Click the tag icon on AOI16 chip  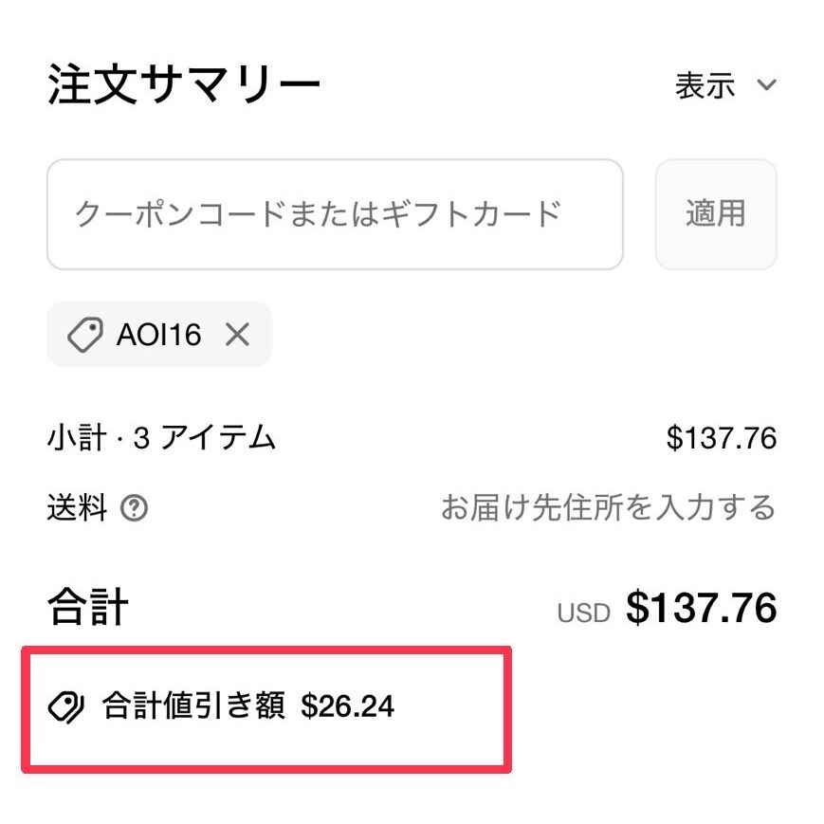point(85,334)
